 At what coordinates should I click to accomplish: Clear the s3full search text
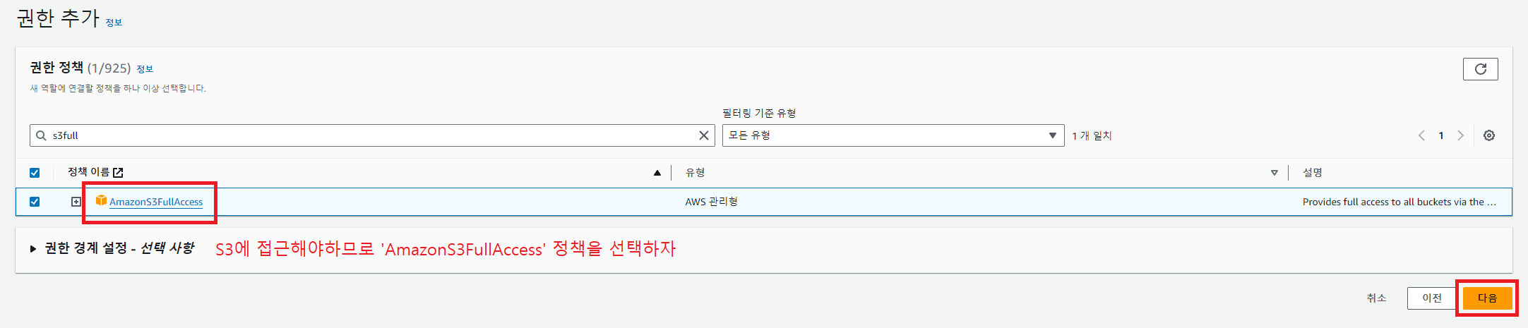tap(703, 135)
